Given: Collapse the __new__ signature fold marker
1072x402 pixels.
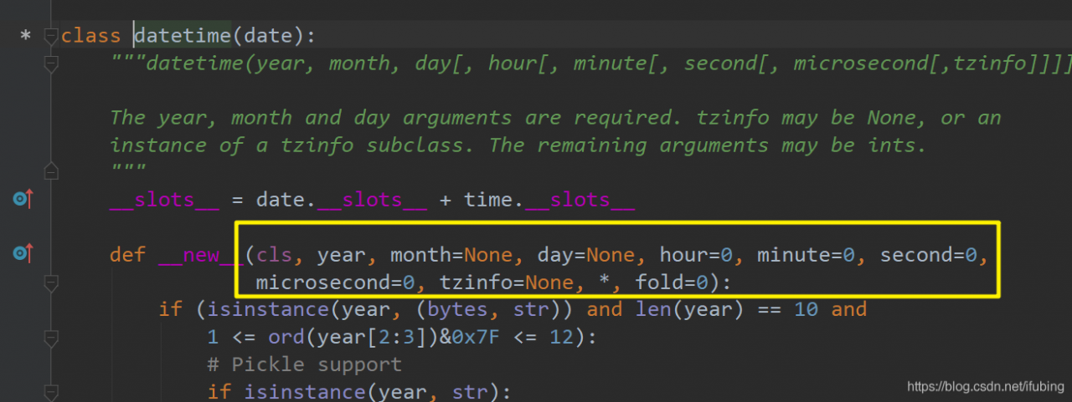Looking at the screenshot, I should tap(51, 284).
